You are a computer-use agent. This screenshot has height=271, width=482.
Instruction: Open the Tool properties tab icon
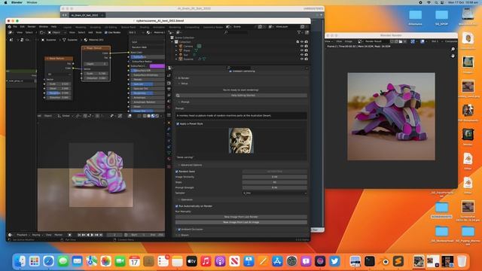click(x=169, y=75)
